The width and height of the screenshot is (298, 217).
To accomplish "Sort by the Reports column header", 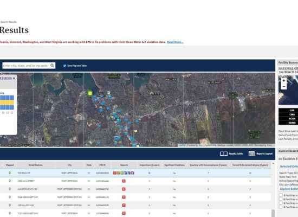I will [x=124, y=165].
